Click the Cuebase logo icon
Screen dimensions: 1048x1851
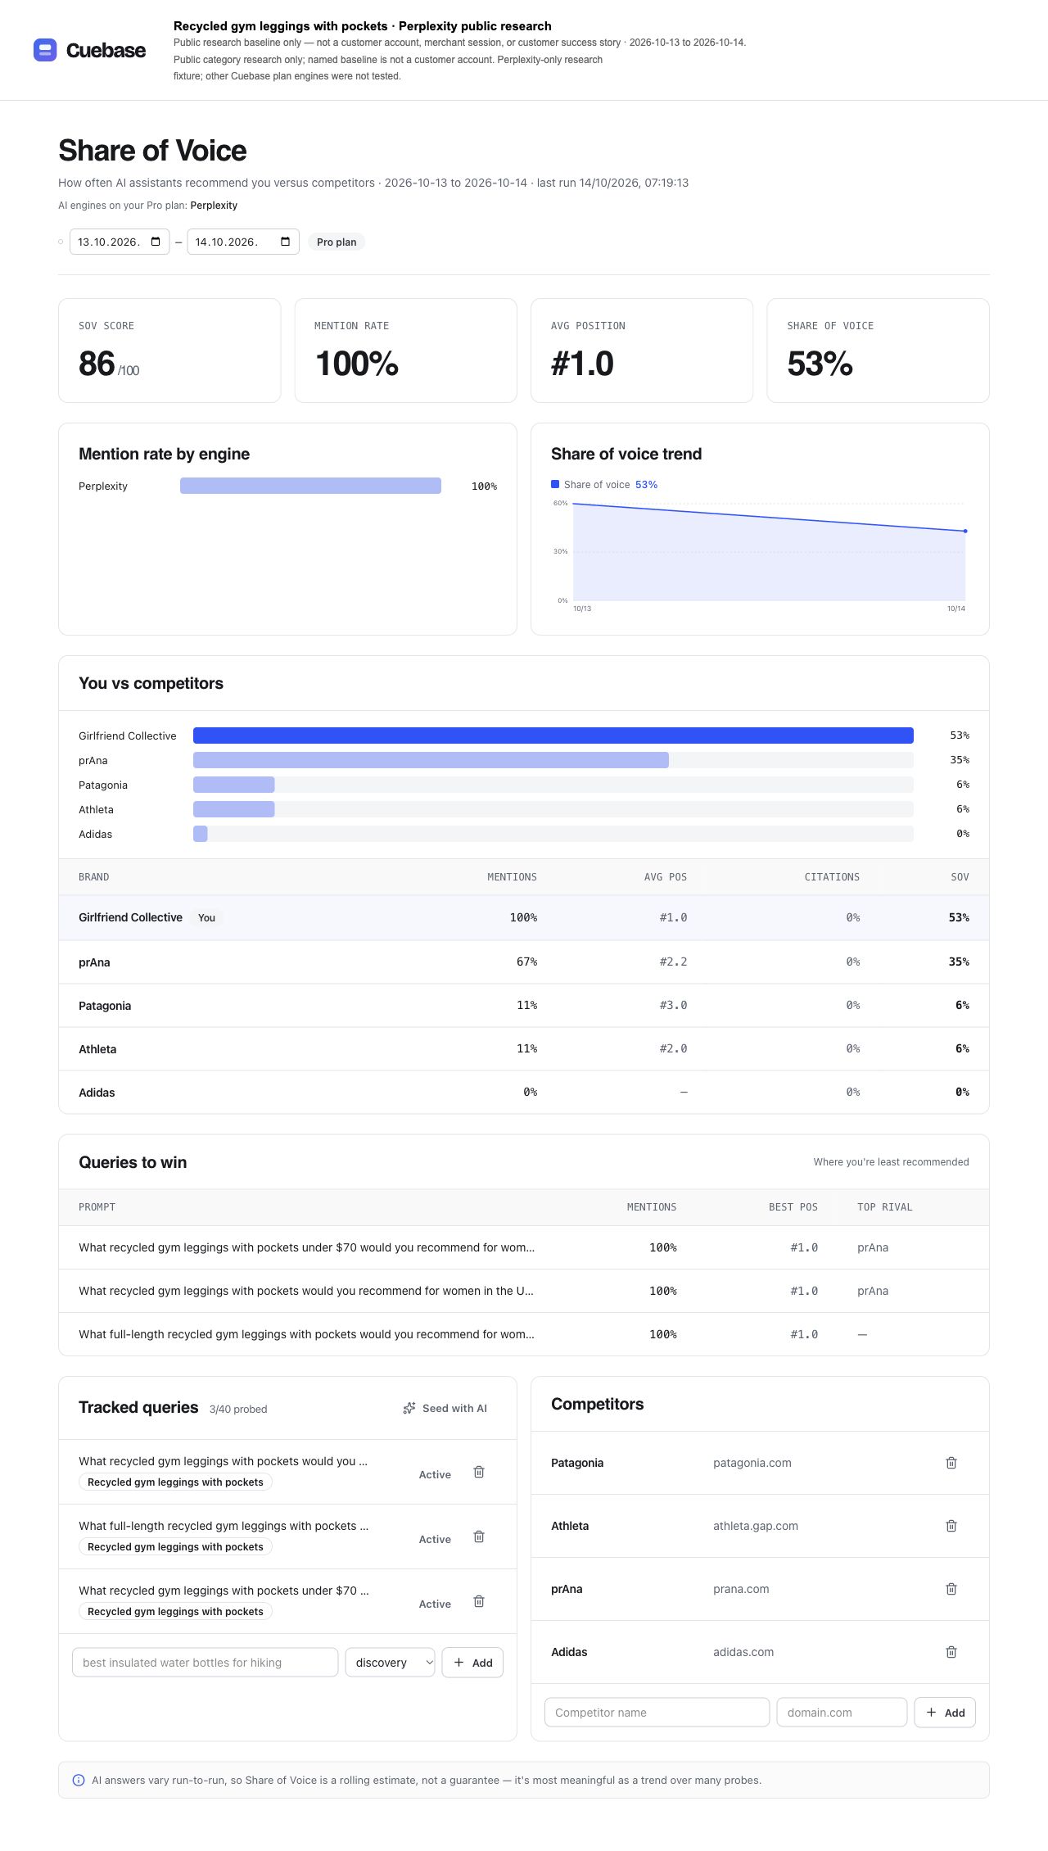[45, 50]
